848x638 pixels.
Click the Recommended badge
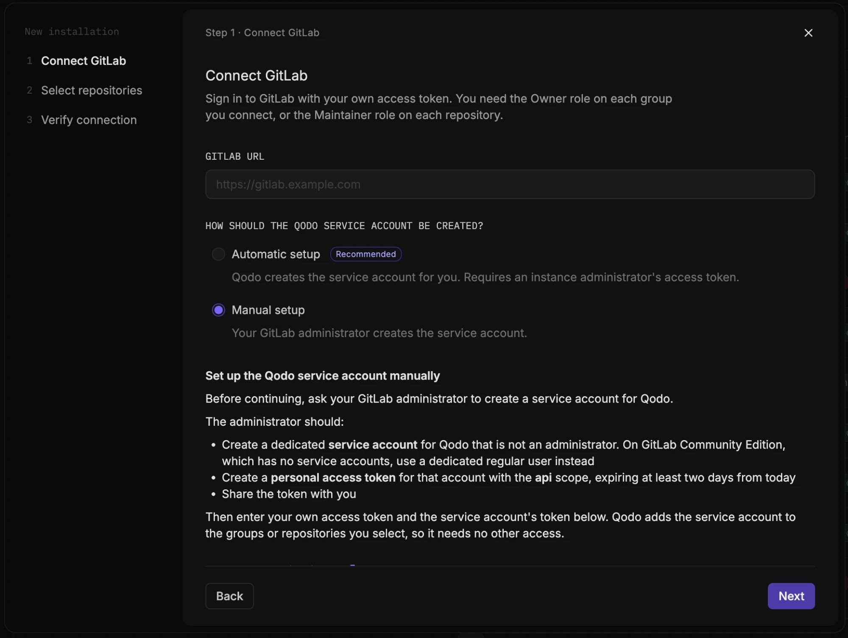coord(365,254)
